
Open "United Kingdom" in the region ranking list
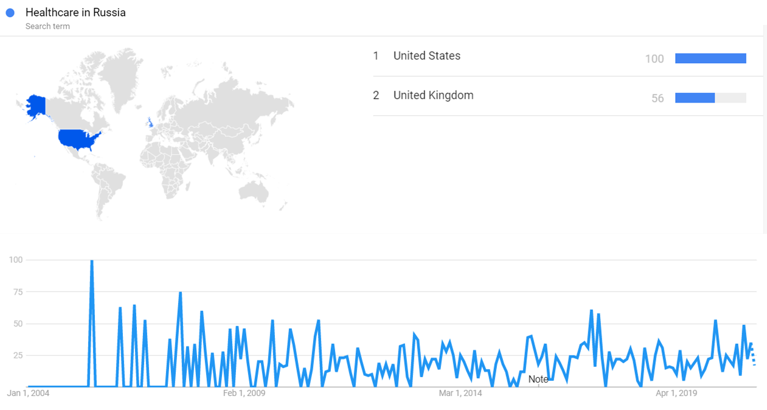pos(433,95)
